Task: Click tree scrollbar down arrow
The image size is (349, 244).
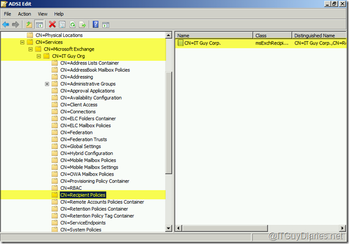Action: pyautogui.click(x=169, y=228)
